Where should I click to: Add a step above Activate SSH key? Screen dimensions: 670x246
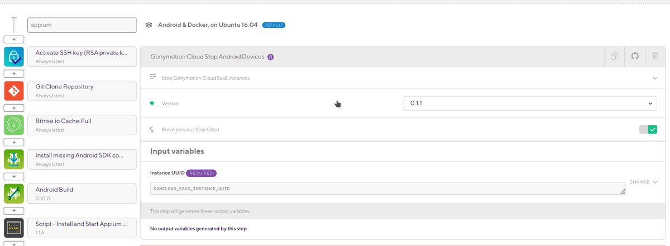click(x=14, y=40)
